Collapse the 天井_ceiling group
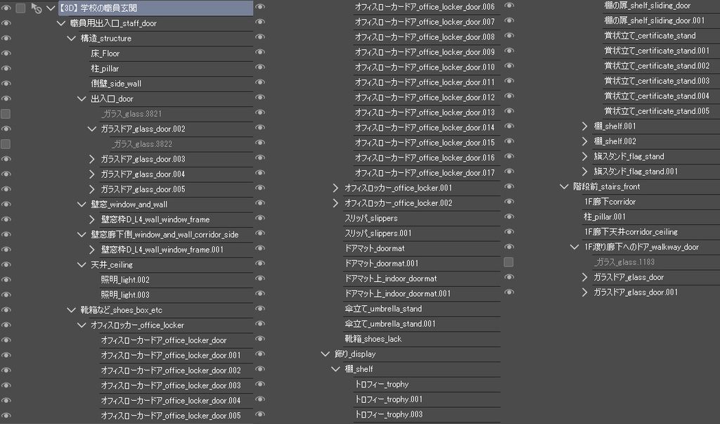This screenshot has height=424, width=720. [82, 264]
